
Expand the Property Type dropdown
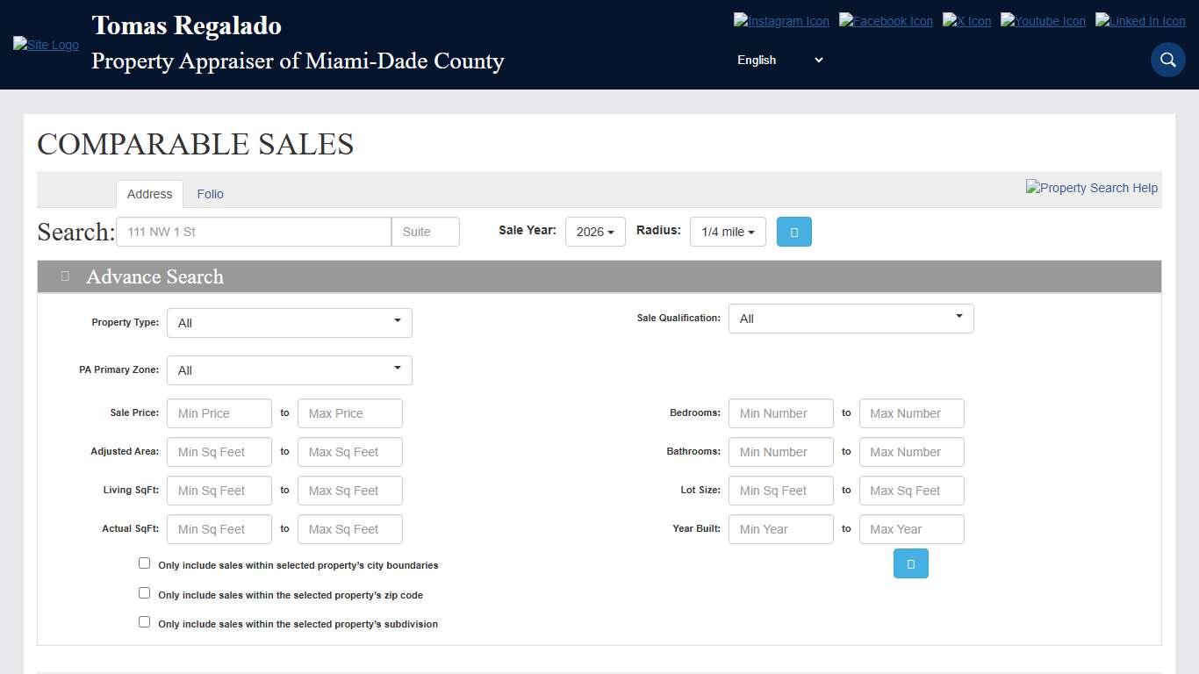(289, 323)
